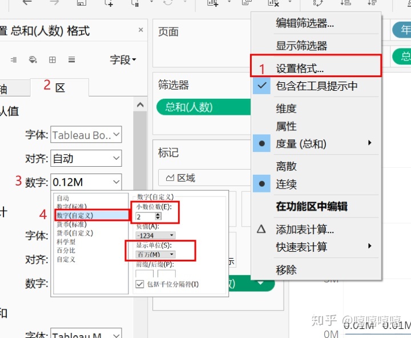Click the redo forward arrow in toolbar
Screen dimensions: 411x338
(54, 3)
